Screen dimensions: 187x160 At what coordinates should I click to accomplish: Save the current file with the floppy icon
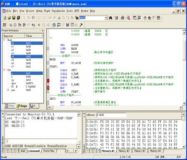pyautogui.click(x=14, y=18)
